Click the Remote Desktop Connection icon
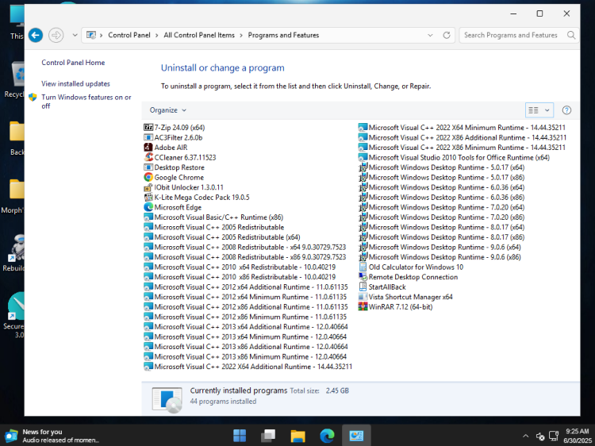 click(x=363, y=277)
